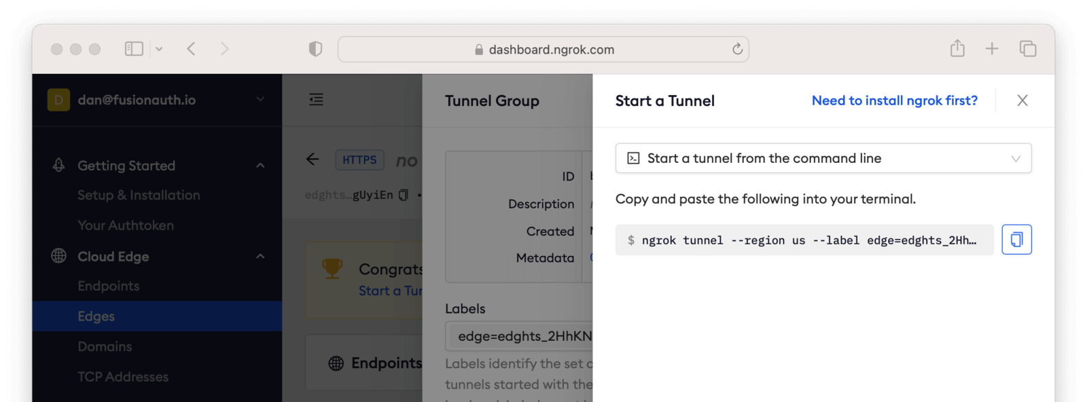Viewport: 1087px width, 402px height.
Task: Open dan@fusionauth.io account menu
Action: click(157, 100)
